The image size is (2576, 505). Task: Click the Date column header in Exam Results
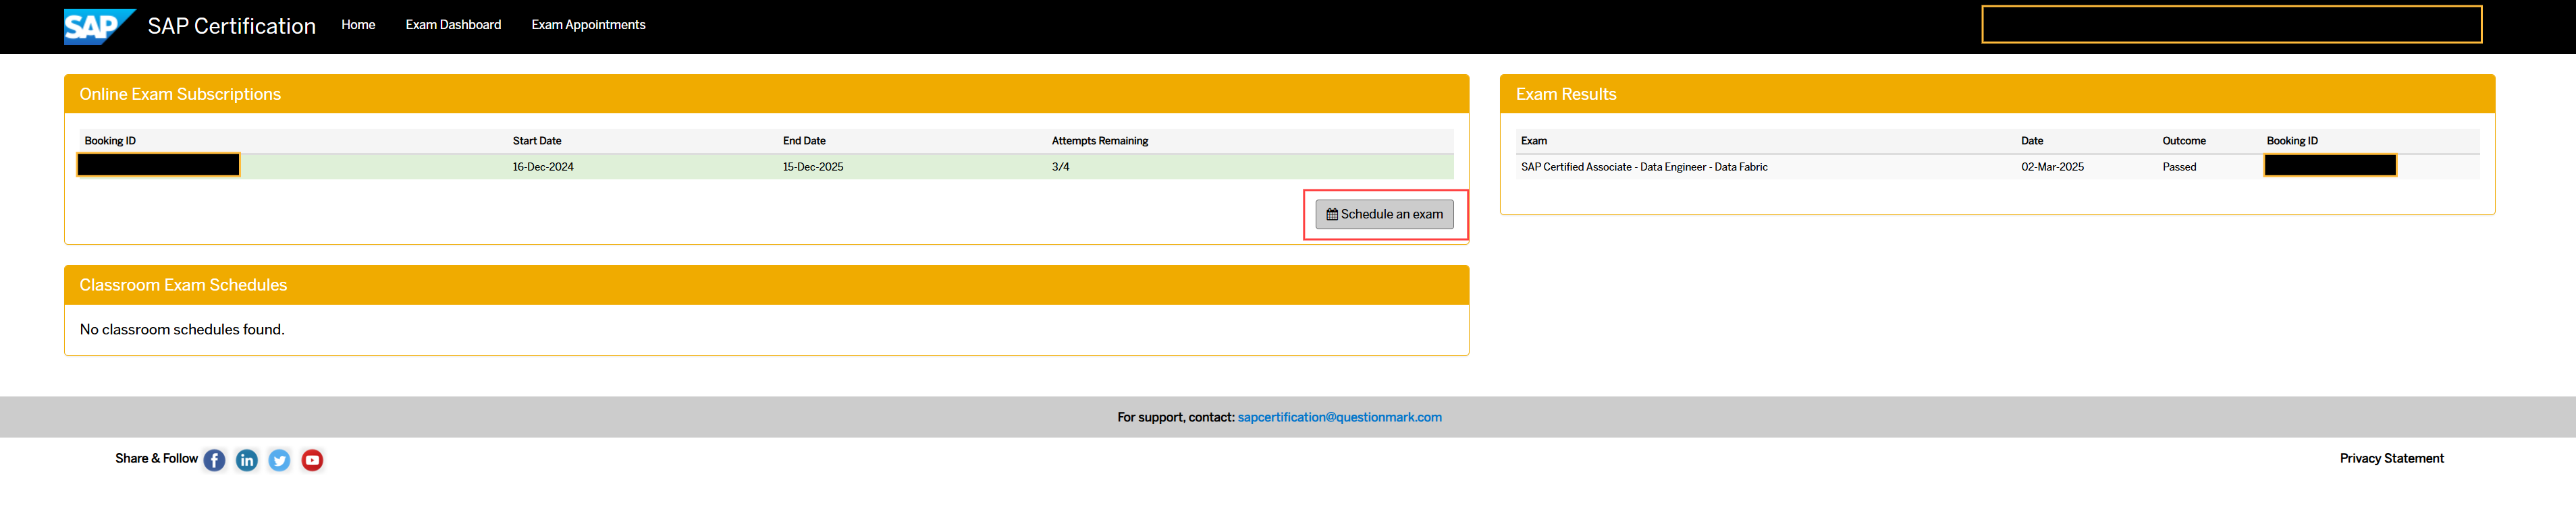coord(2032,141)
